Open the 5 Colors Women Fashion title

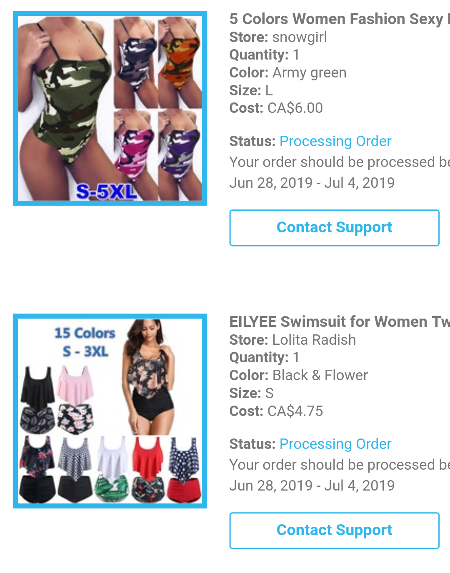click(340, 19)
